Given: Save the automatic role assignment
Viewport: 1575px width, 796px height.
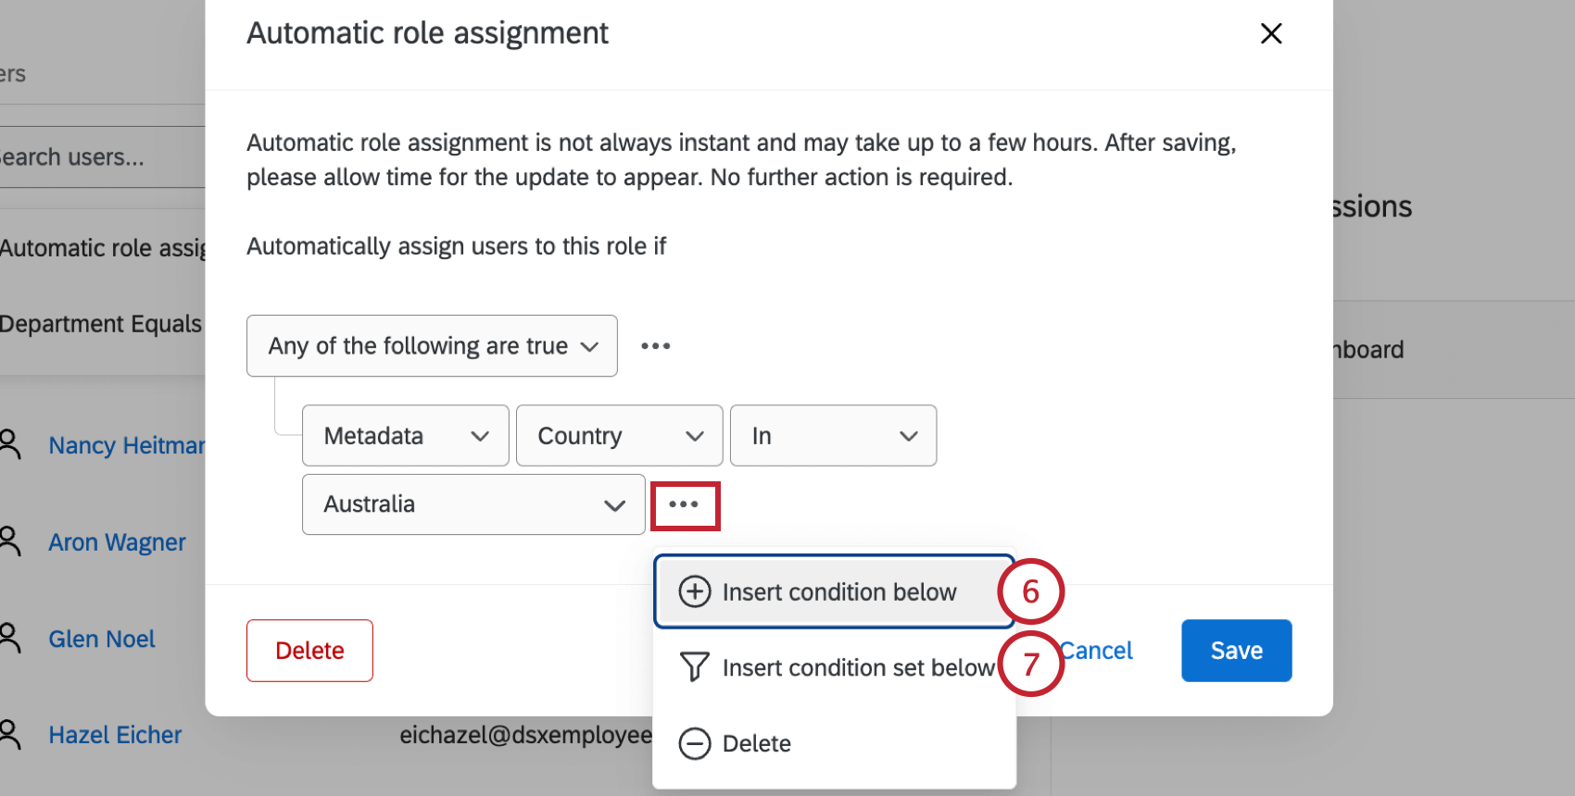Looking at the screenshot, I should coord(1236,650).
